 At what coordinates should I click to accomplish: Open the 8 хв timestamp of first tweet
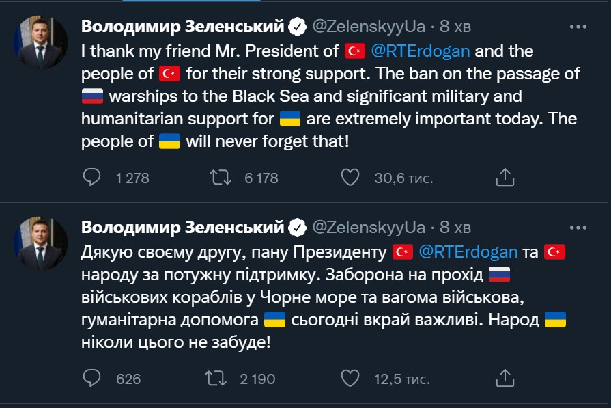(455, 27)
